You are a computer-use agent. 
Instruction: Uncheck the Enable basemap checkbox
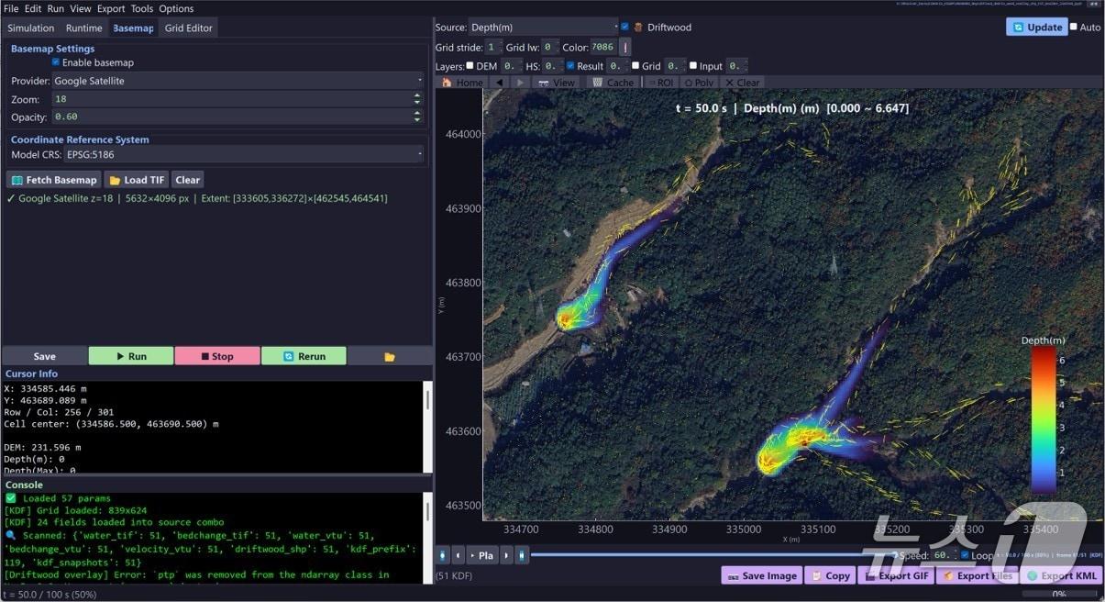pos(56,62)
